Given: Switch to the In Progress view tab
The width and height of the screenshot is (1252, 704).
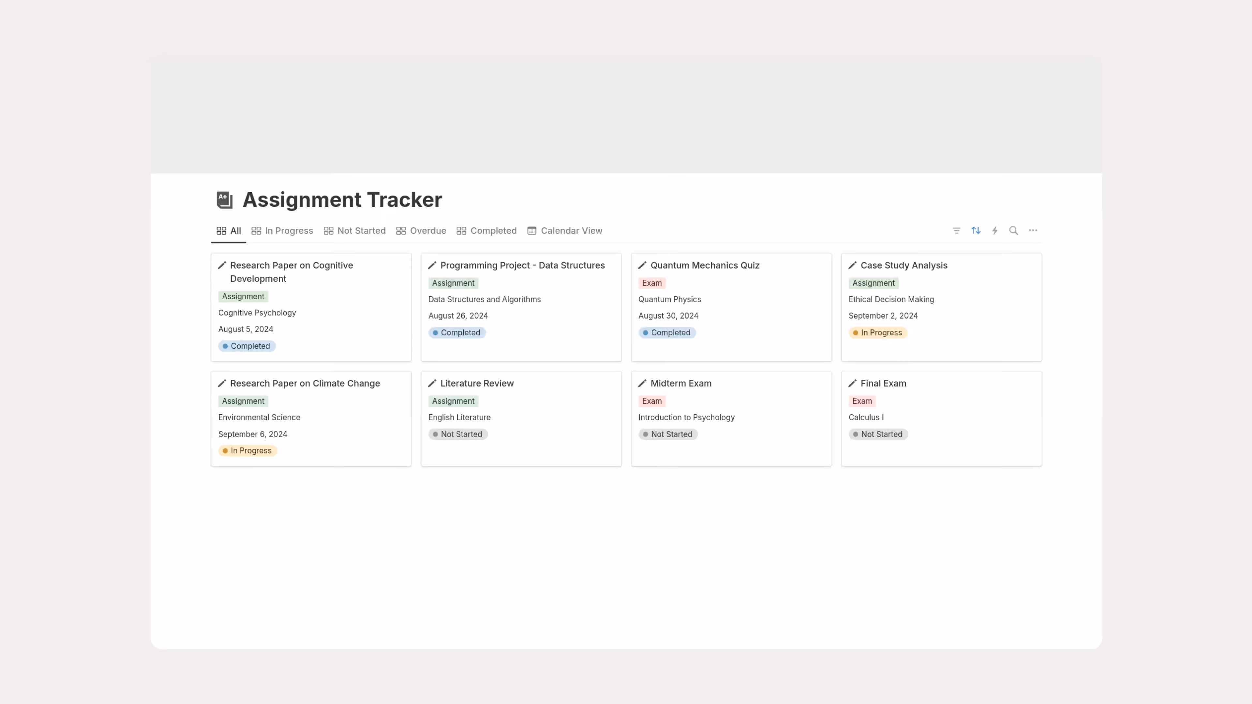Looking at the screenshot, I should pos(289,230).
